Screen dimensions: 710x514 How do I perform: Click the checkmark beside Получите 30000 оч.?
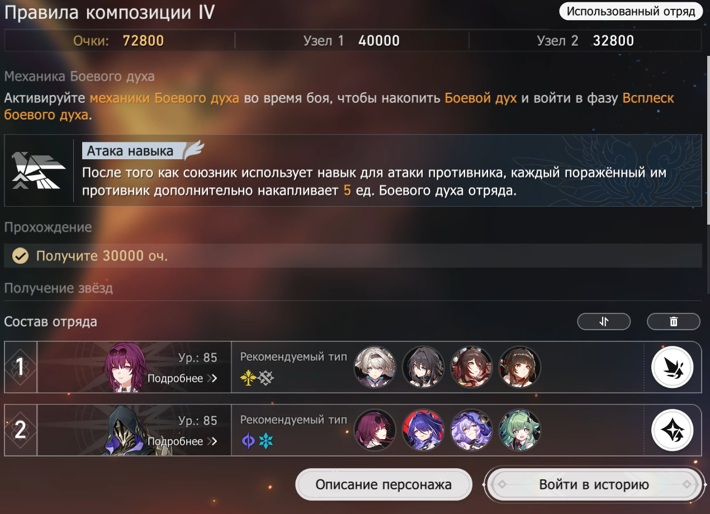(21, 256)
